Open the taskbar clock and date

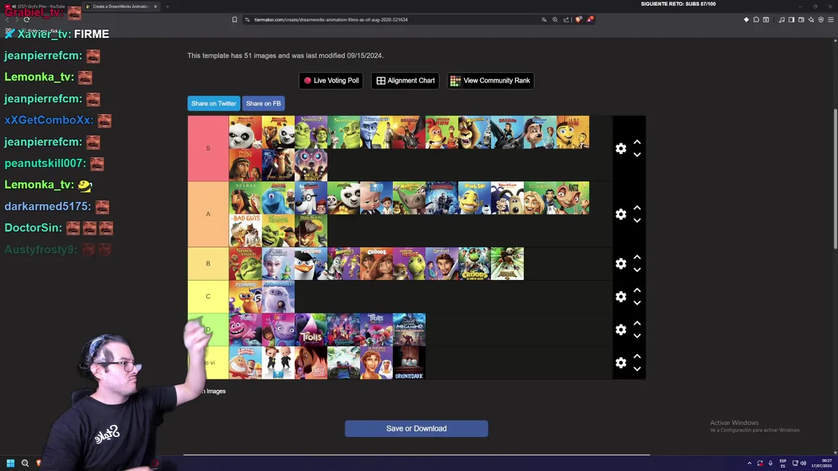click(x=822, y=463)
